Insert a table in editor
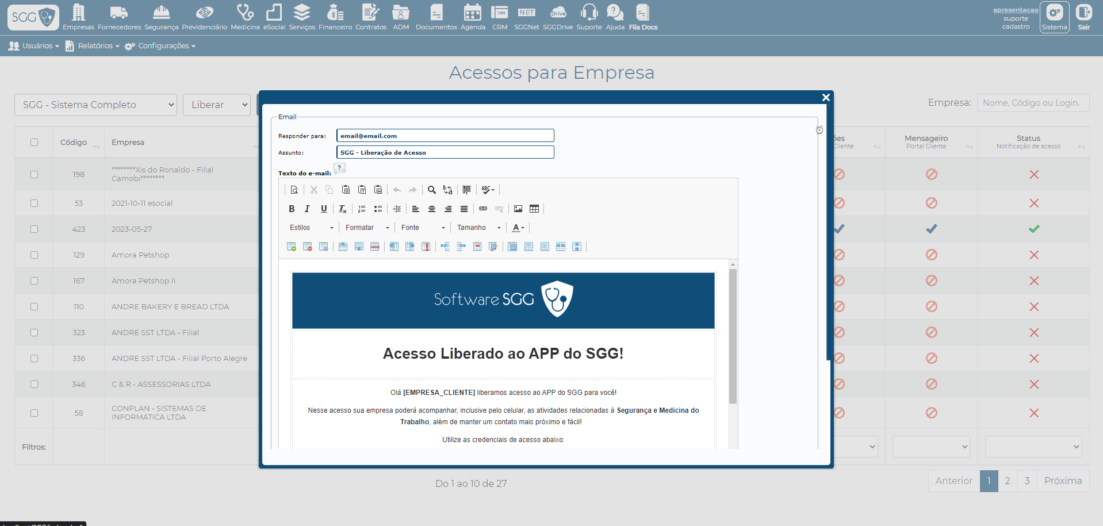Image resolution: width=1103 pixels, height=526 pixels. (x=534, y=209)
